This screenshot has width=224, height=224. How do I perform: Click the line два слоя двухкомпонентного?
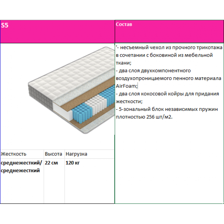click(153, 70)
